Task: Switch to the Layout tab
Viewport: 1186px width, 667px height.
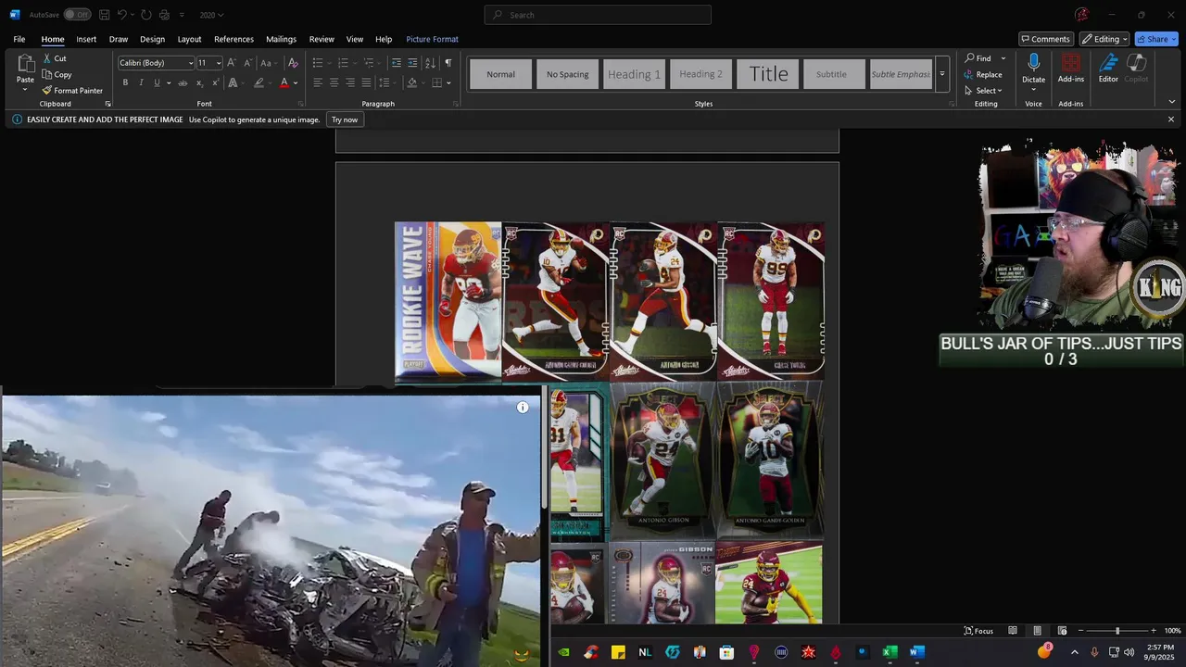Action: pos(189,39)
